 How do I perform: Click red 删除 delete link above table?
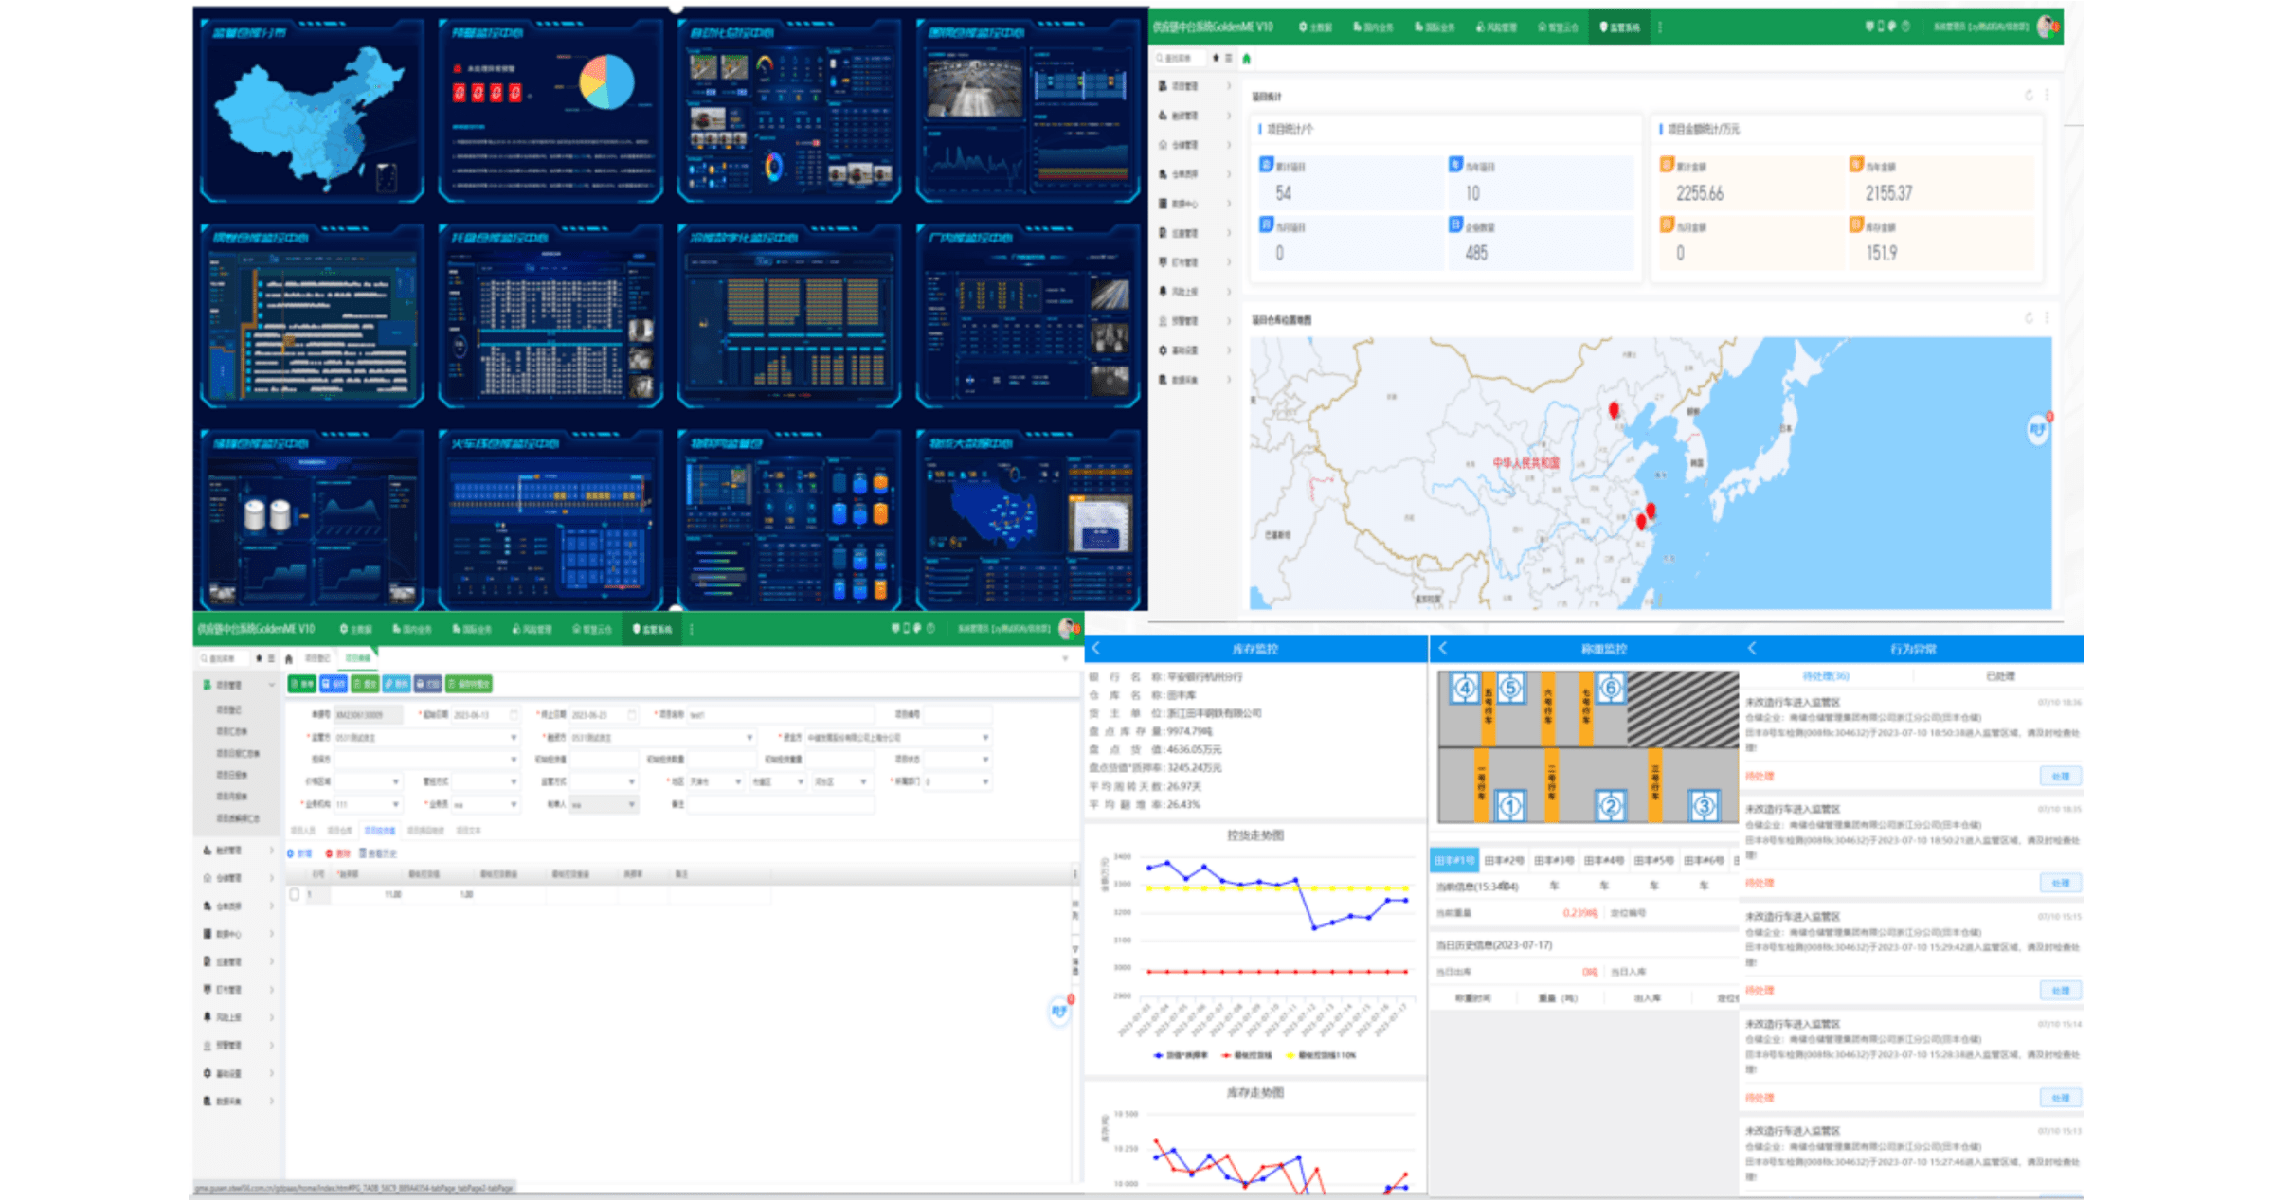point(338,853)
